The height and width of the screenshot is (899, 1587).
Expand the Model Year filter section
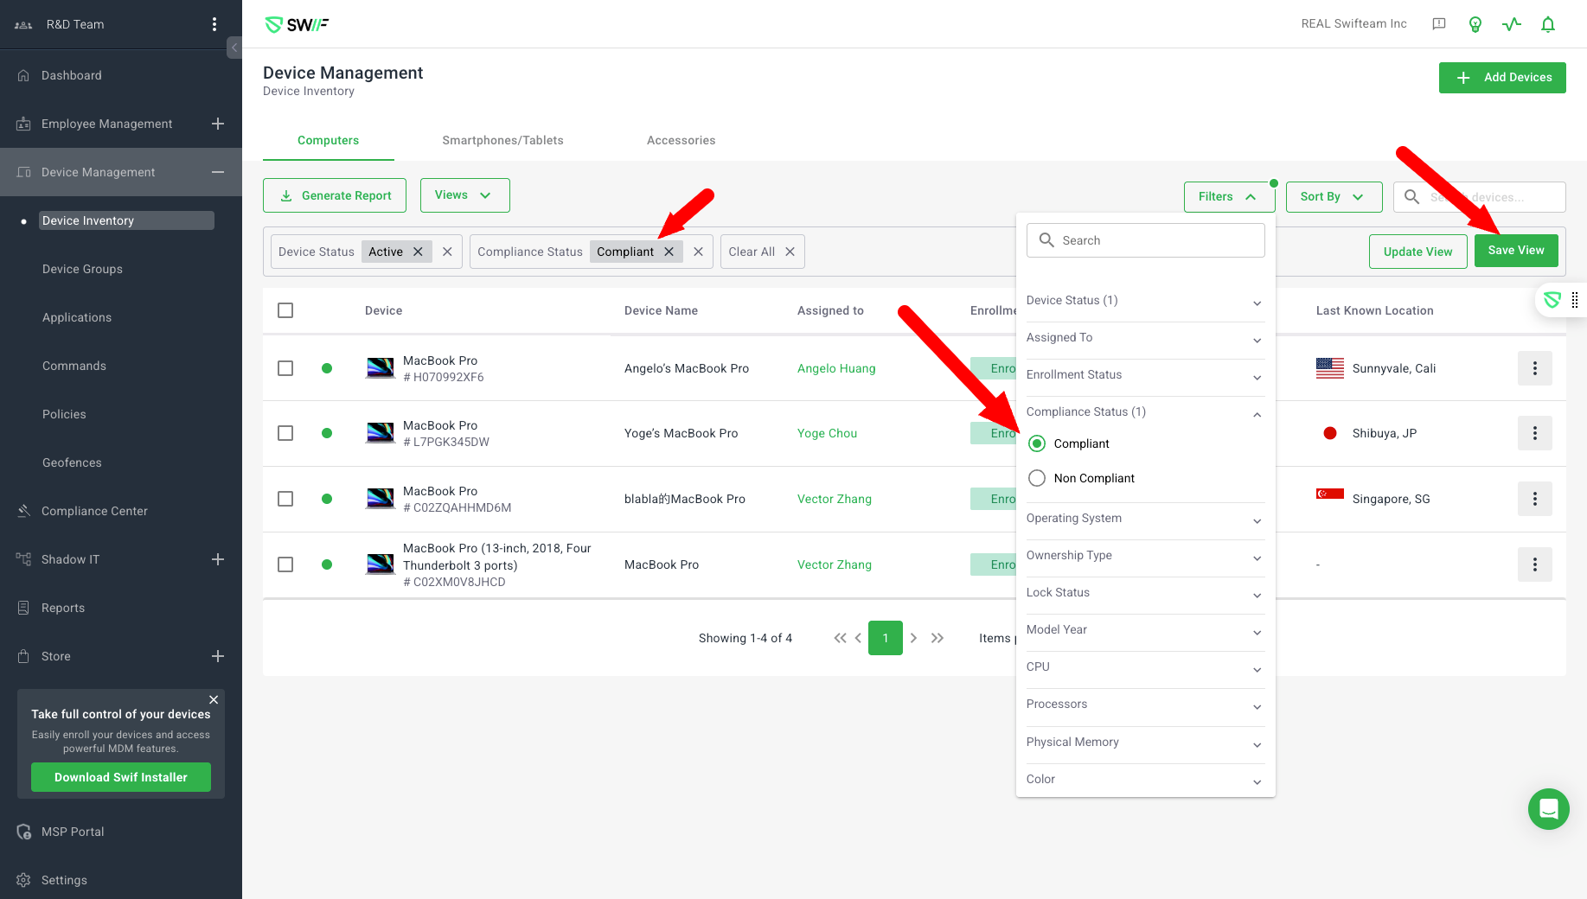tap(1145, 630)
